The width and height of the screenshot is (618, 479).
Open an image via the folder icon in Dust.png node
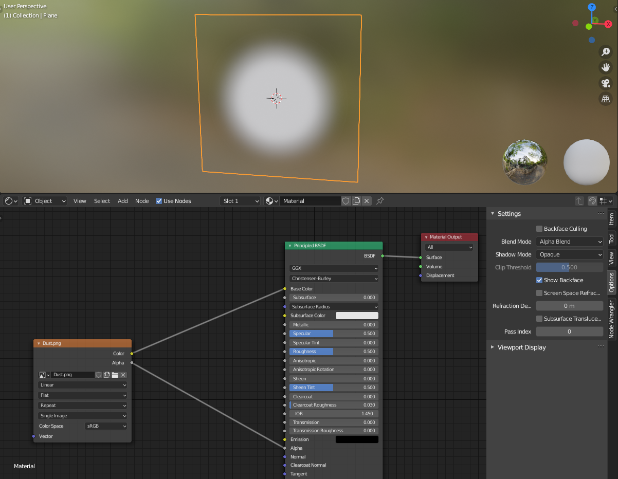pyautogui.click(x=115, y=375)
